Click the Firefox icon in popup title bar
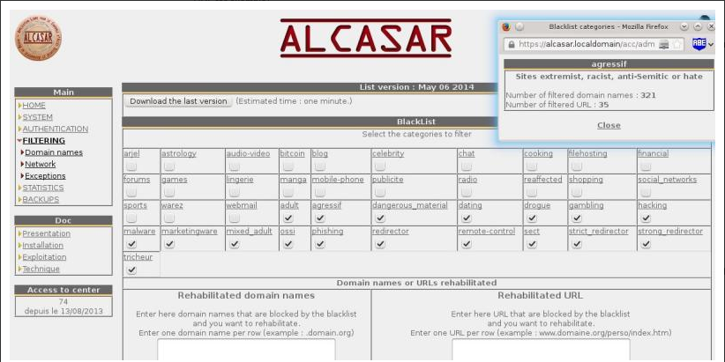725x362 pixels. (x=506, y=26)
